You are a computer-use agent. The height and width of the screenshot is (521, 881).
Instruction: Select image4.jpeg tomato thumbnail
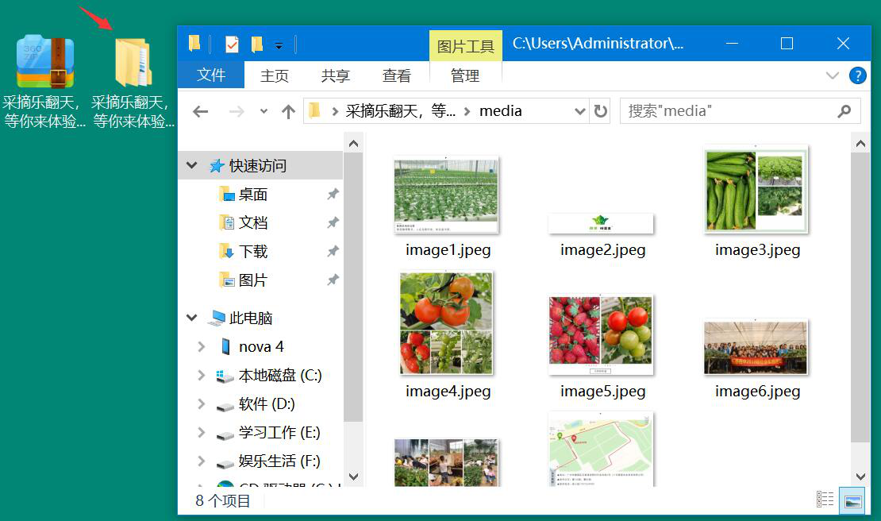click(x=446, y=323)
